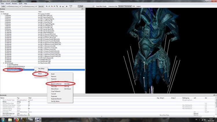Click the loop animation toggle icon
Screen dimensions: 217x122
point(79,6)
